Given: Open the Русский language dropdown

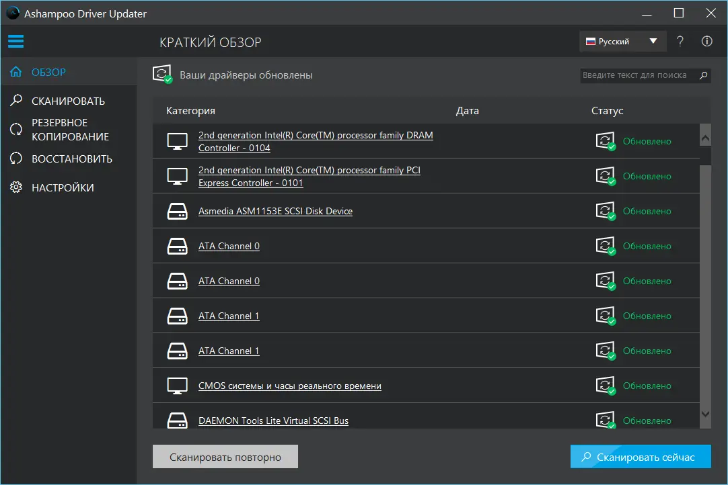Looking at the screenshot, I should [x=614, y=42].
